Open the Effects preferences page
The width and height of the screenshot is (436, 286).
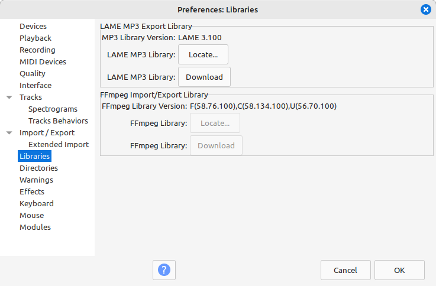tap(32, 191)
